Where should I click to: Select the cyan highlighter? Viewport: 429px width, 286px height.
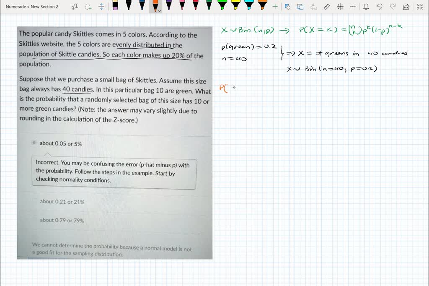[x=249, y=5]
